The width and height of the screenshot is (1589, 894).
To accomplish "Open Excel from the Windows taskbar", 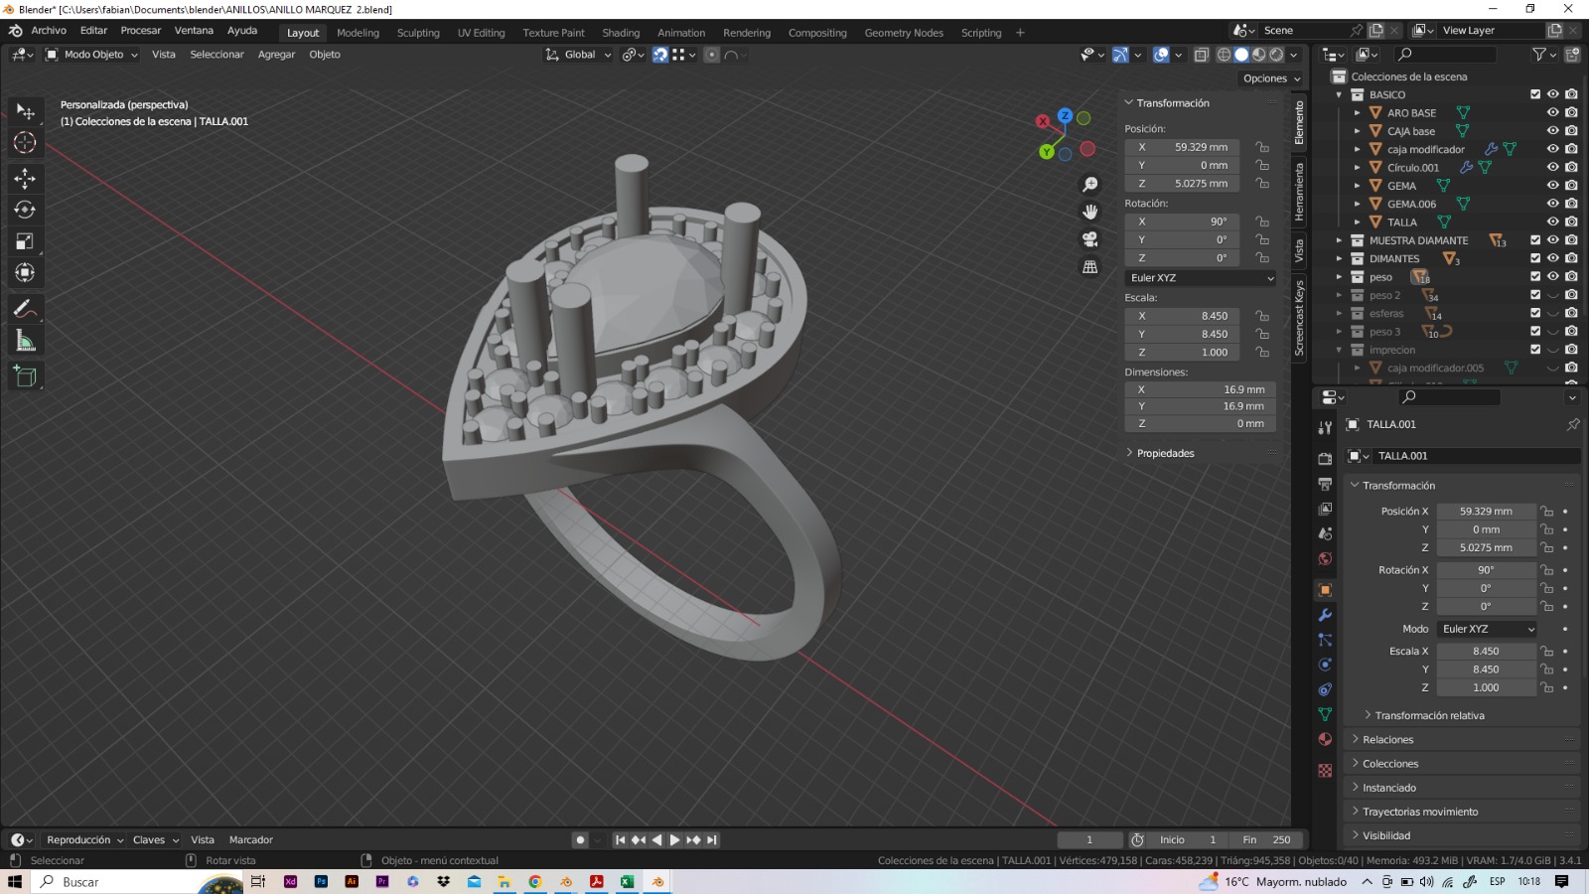I will click(627, 882).
